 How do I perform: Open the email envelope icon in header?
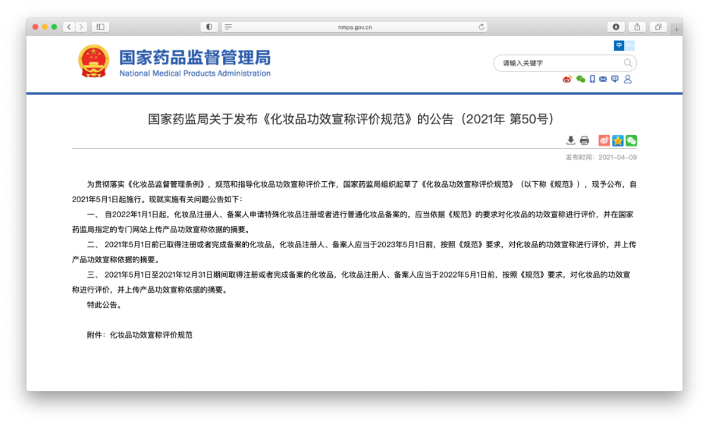click(x=603, y=79)
